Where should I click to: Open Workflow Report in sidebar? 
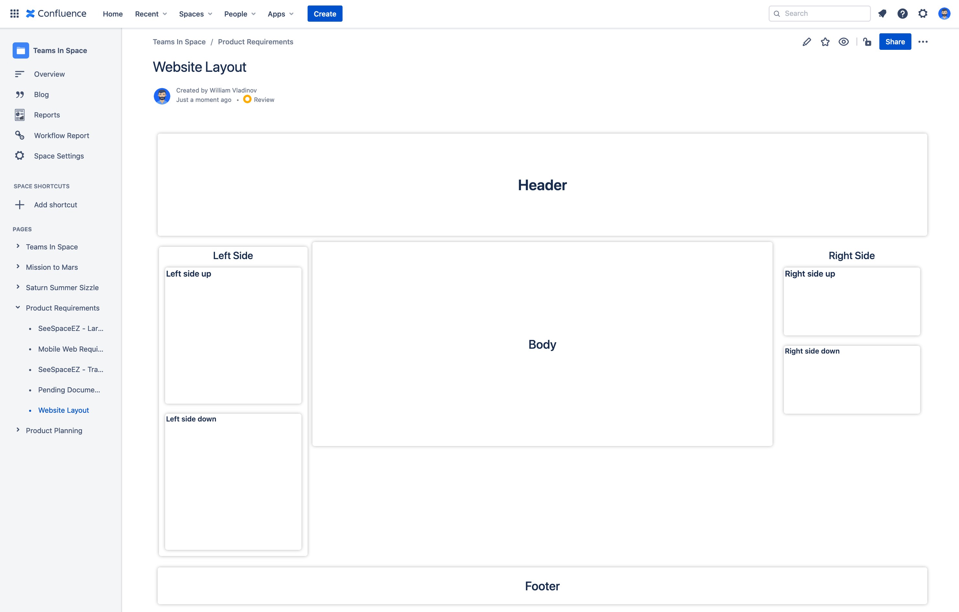(61, 135)
